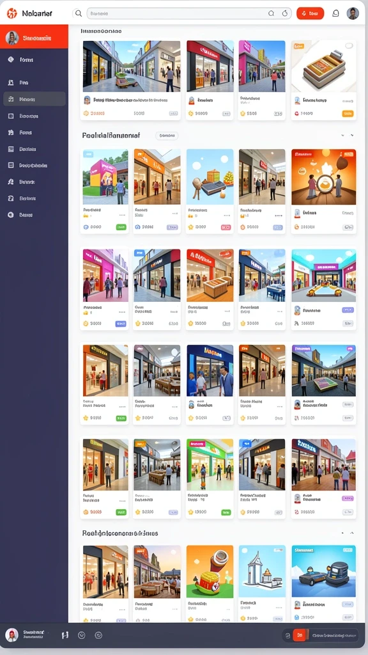The height and width of the screenshot is (655, 368).
Task: Toggle the orange switch button in the bottom-right bar
Action: click(x=299, y=635)
